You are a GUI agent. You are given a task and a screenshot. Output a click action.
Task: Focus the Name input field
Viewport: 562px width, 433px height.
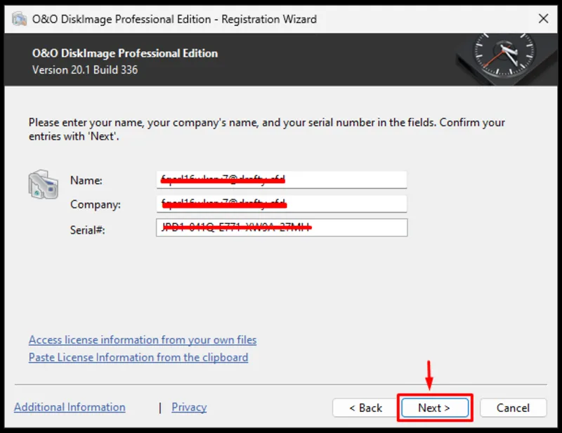click(x=282, y=180)
